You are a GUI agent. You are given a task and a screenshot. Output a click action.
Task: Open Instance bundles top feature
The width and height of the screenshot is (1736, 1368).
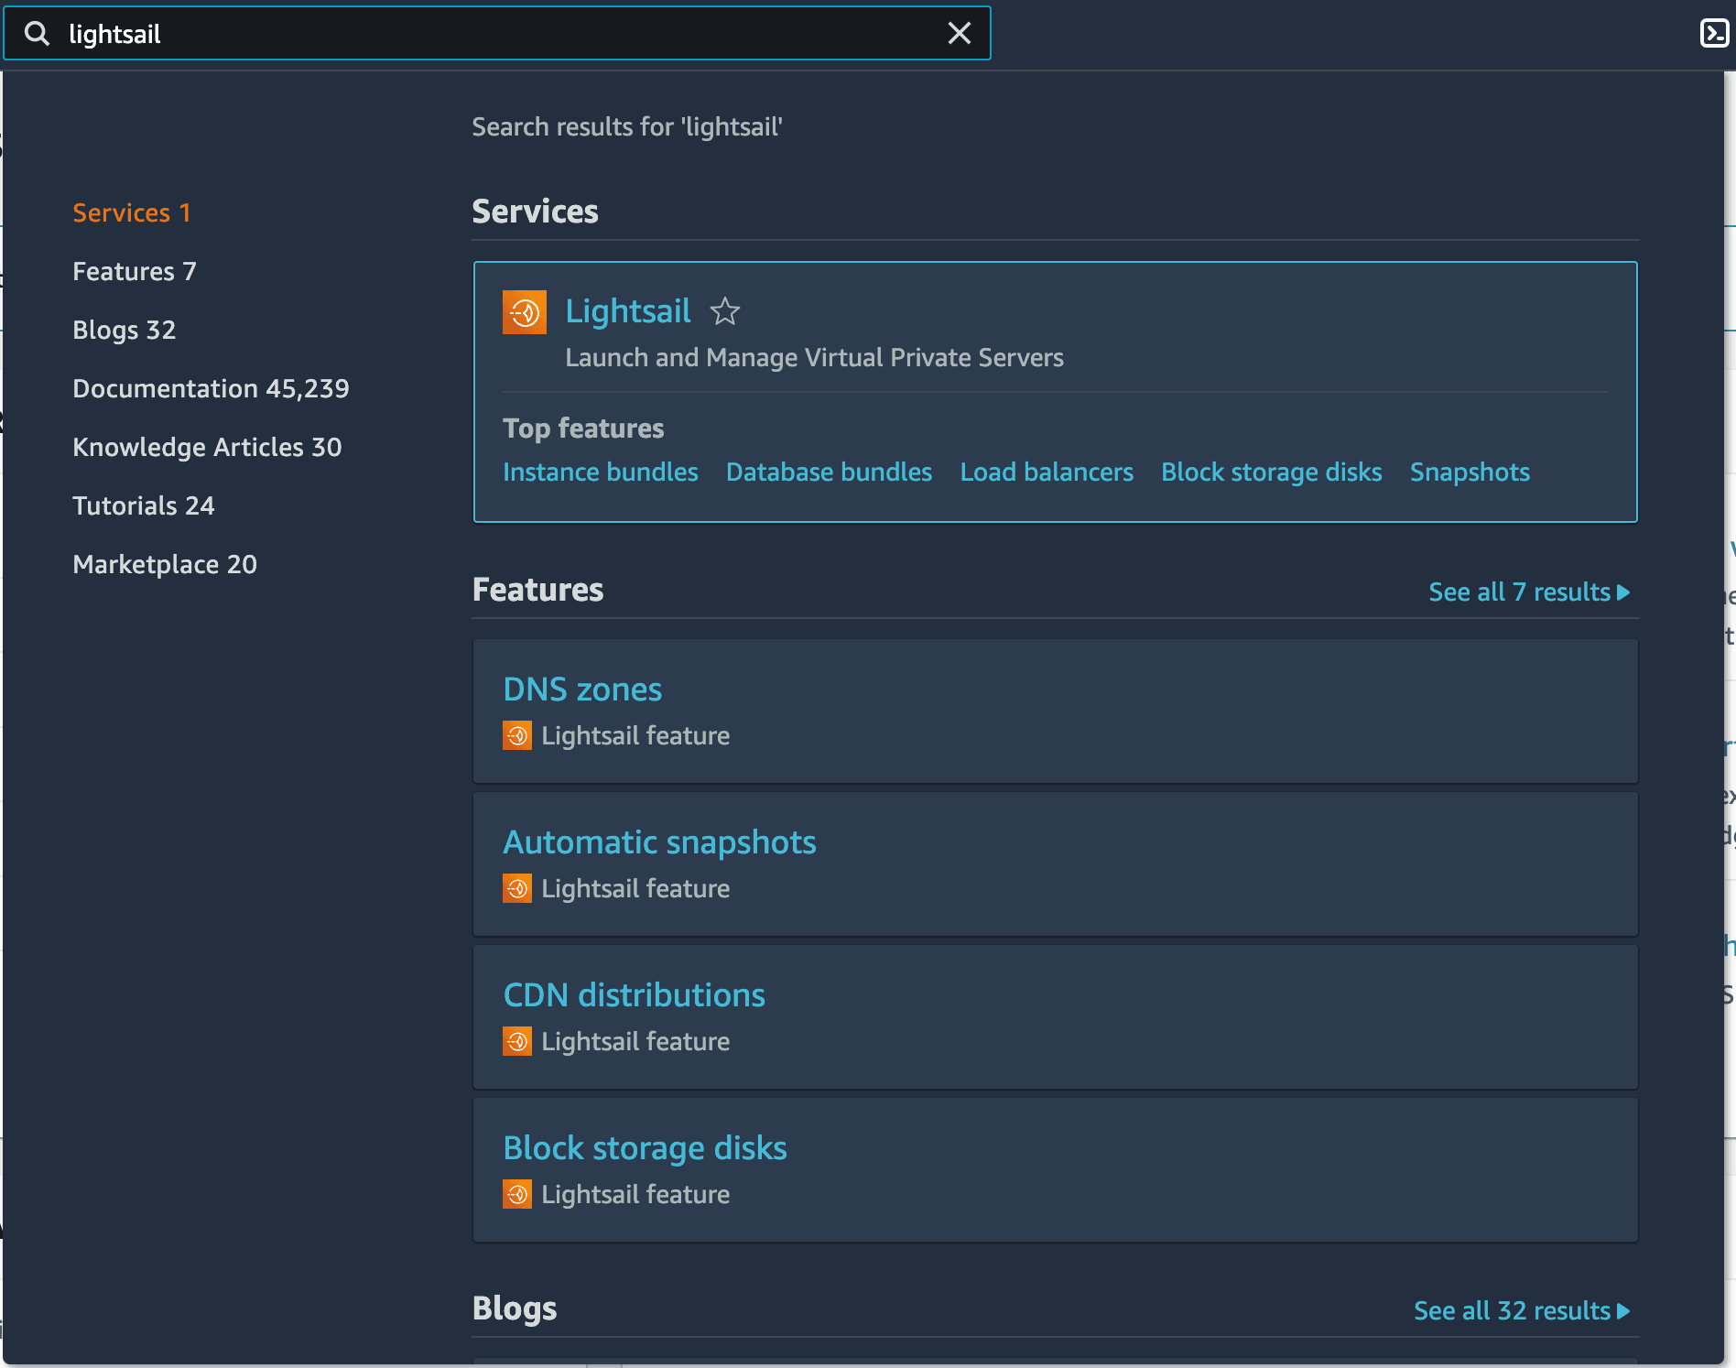[601, 472]
